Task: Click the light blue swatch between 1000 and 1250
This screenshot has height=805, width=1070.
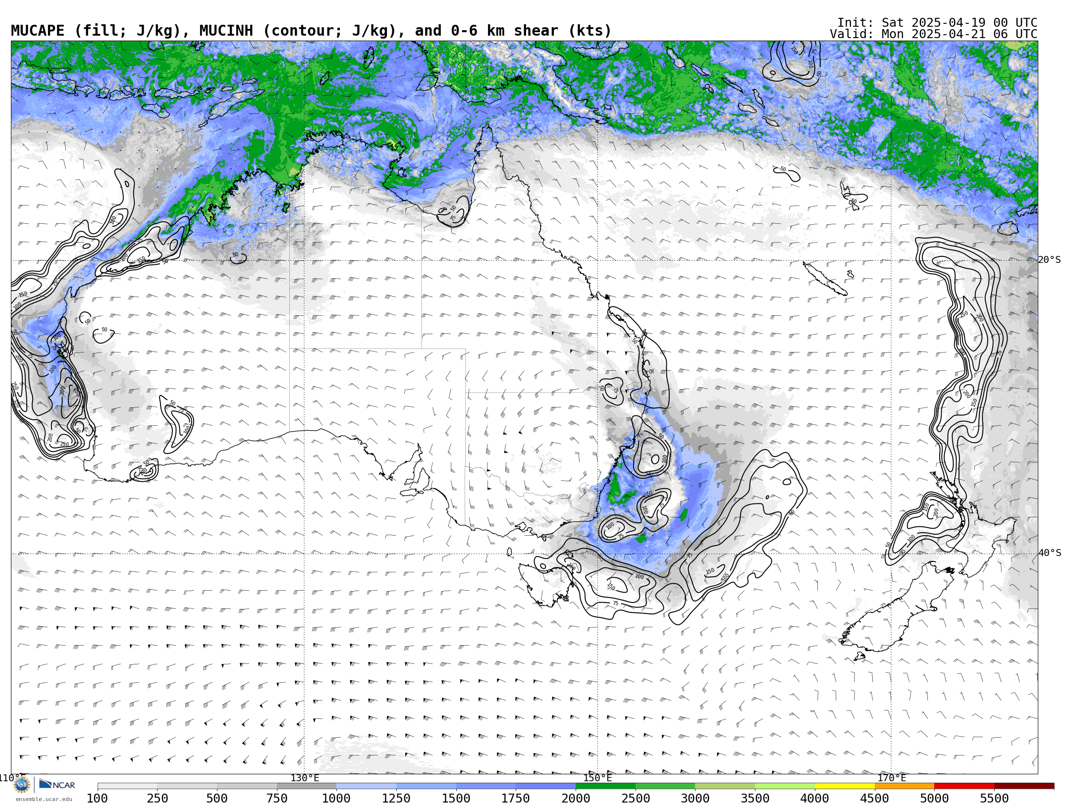Action: 366,786
